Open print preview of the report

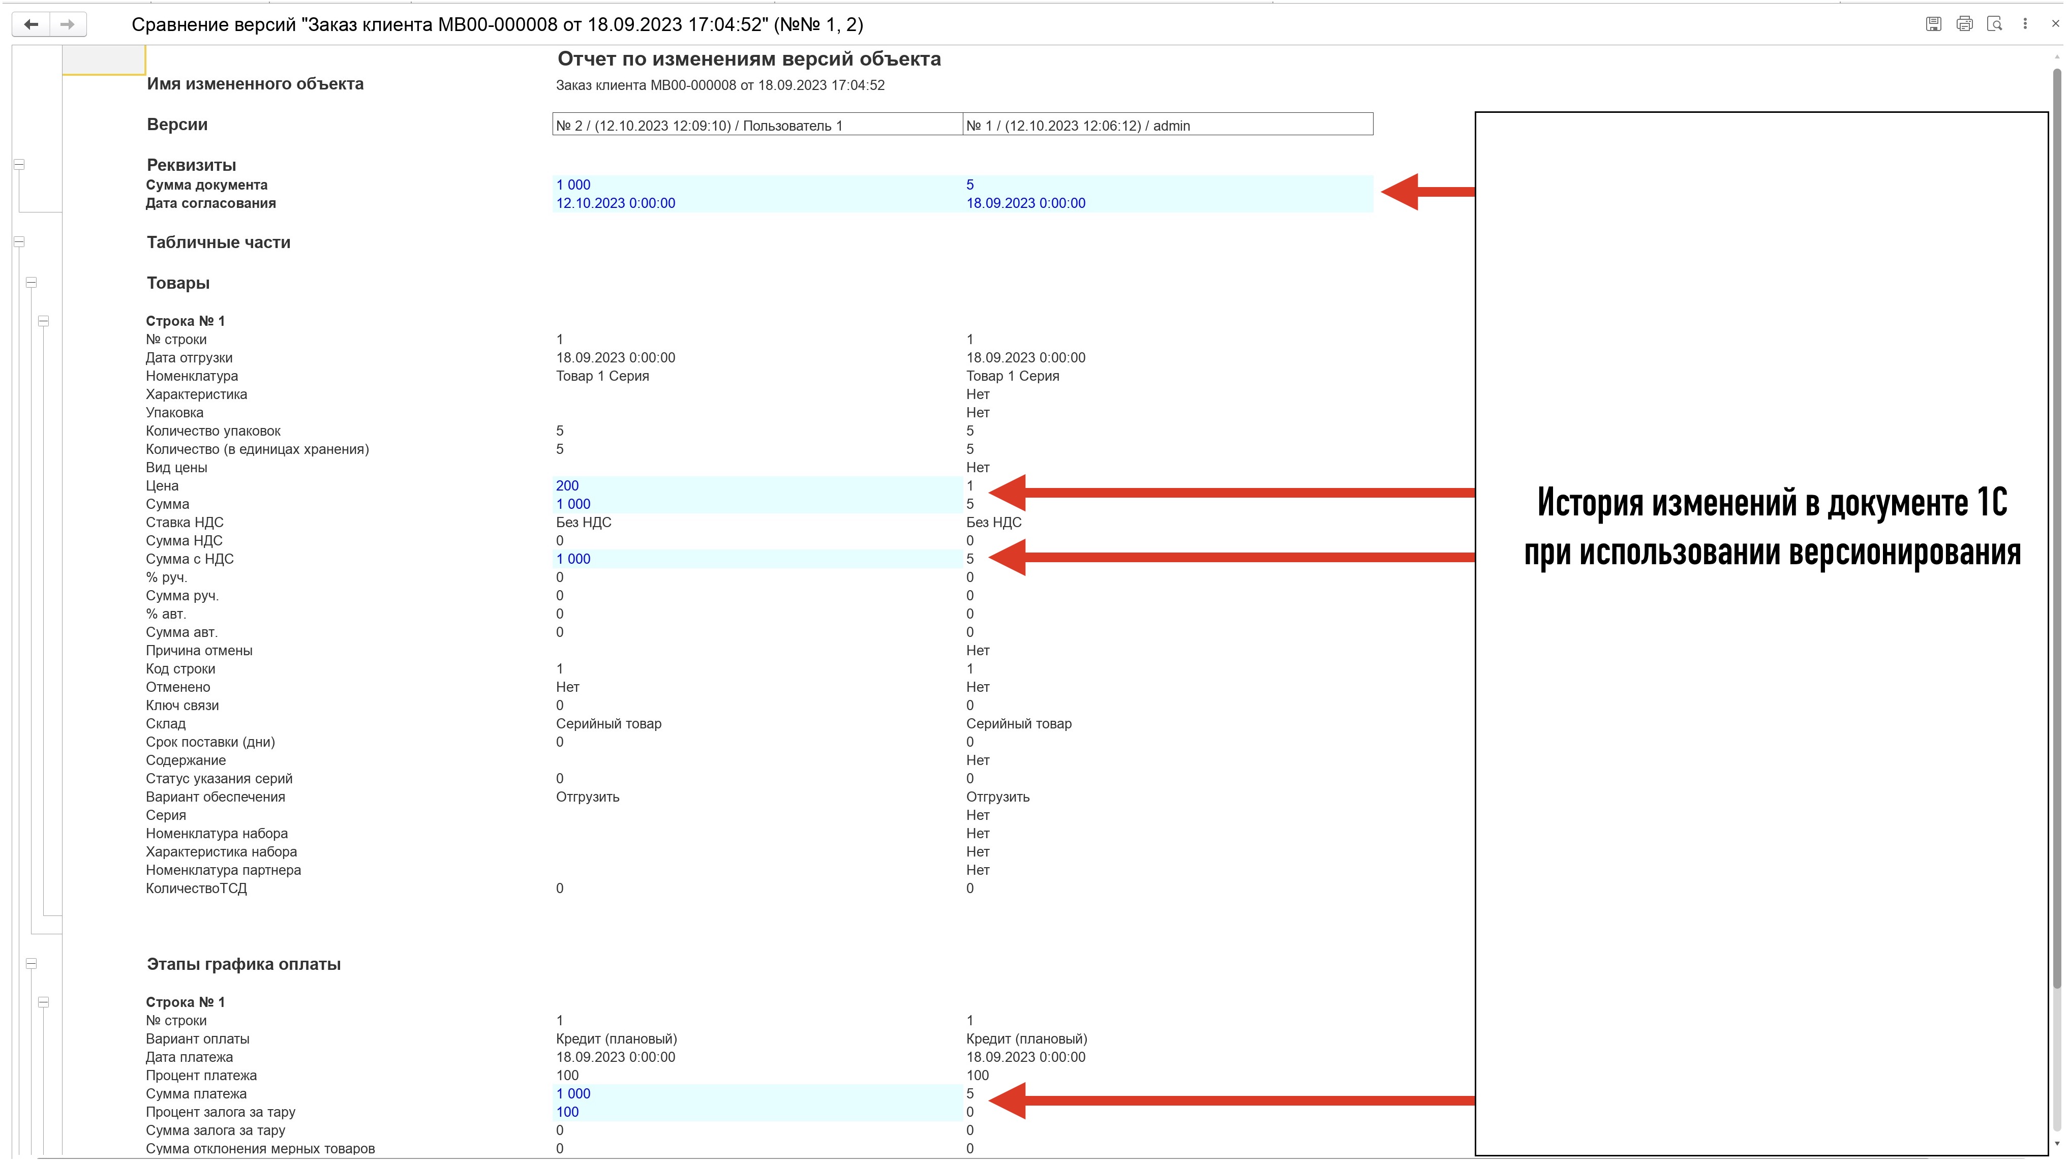1995,24
